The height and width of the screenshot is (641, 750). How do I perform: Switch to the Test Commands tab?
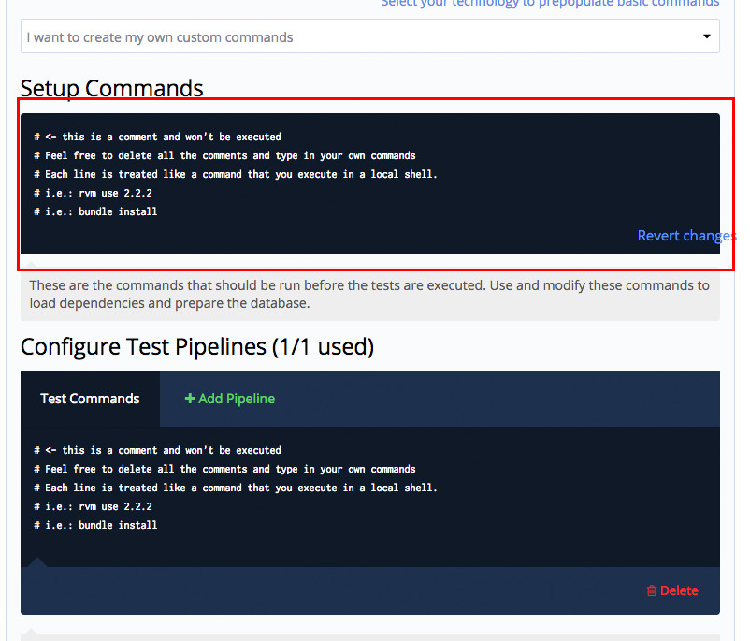click(90, 399)
